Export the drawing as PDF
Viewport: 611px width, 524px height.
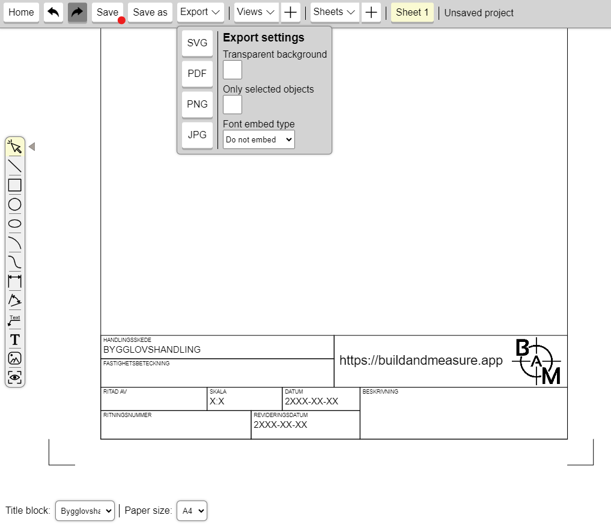pyautogui.click(x=196, y=73)
